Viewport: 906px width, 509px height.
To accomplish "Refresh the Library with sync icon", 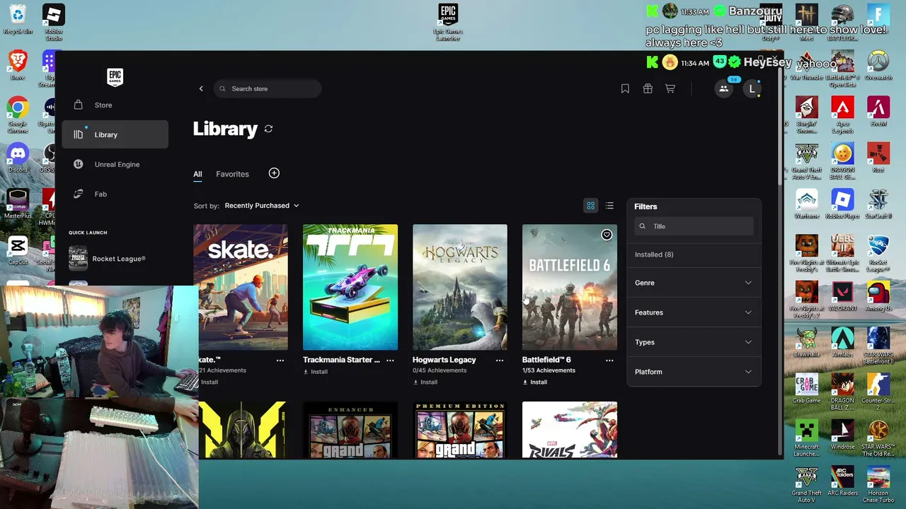I will point(268,129).
